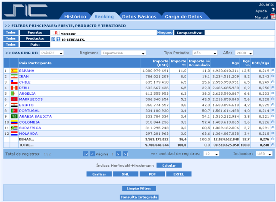This screenshot has height=202, width=276.
Task: Click the double-arrow icon in PERU row
Action: point(273,87)
